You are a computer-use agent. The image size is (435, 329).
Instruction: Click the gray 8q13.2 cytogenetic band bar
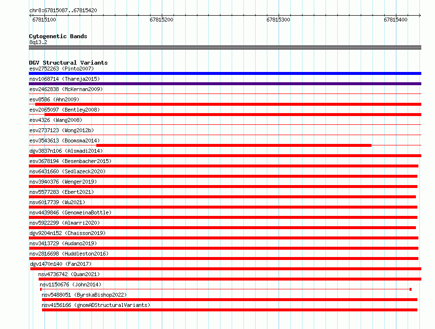pyautogui.click(x=225, y=47)
